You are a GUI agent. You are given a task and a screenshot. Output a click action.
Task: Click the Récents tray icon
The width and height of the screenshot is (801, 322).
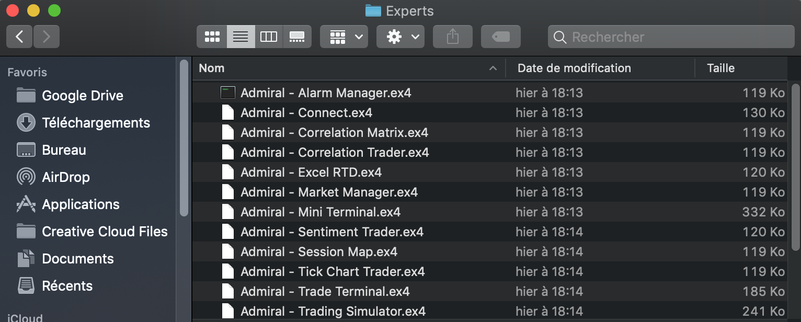coord(26,286)
